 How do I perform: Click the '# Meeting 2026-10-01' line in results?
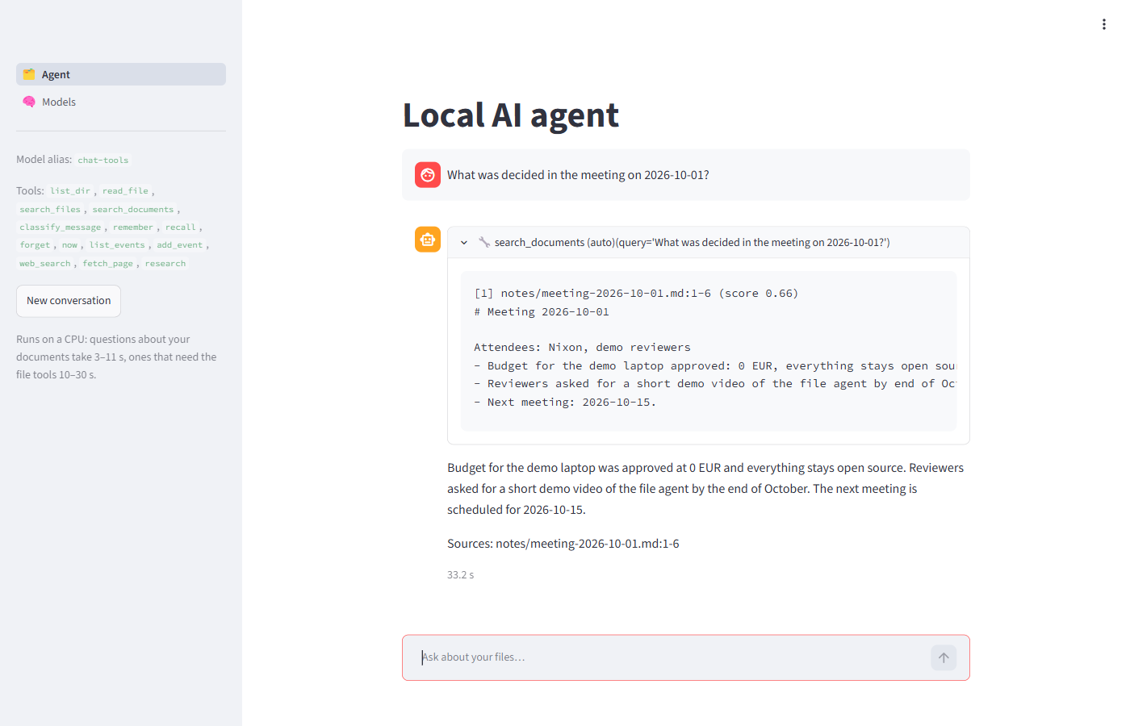tap(542, 312)
